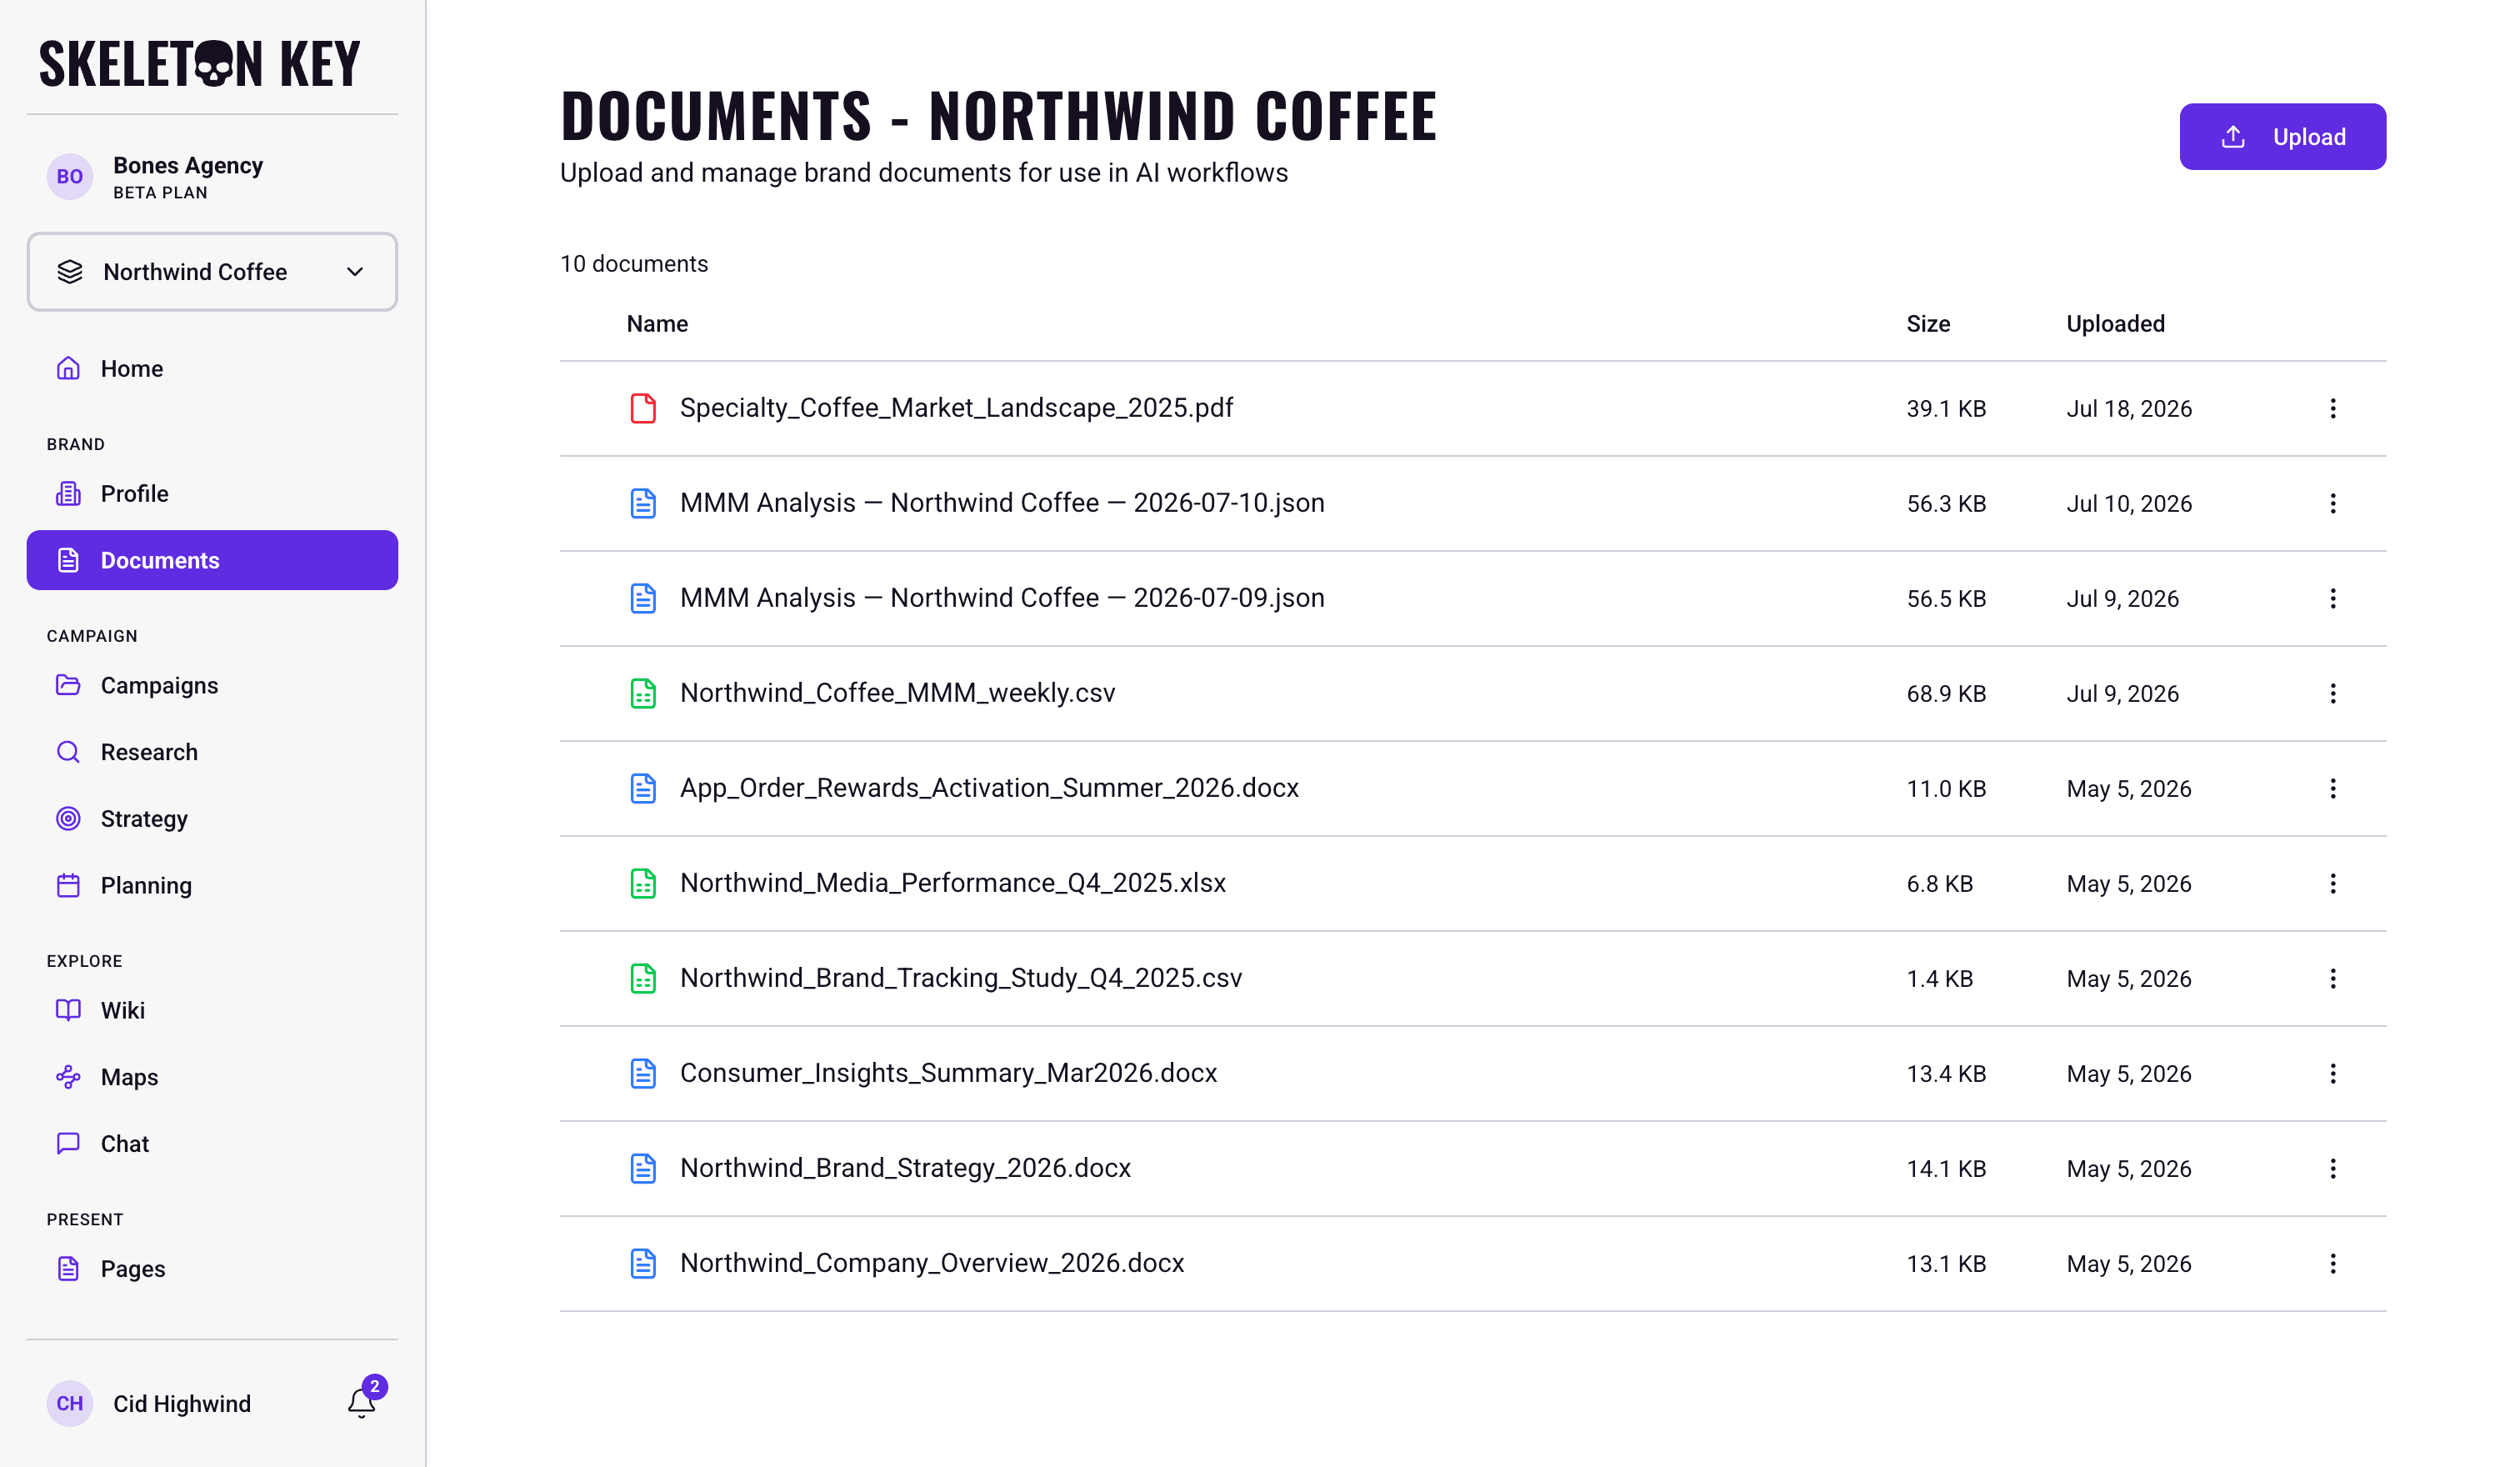The width and height of the screenshot is (2520, 1467).
Task: Select Documents in the sidebar
Action: [x=212, y=560]
